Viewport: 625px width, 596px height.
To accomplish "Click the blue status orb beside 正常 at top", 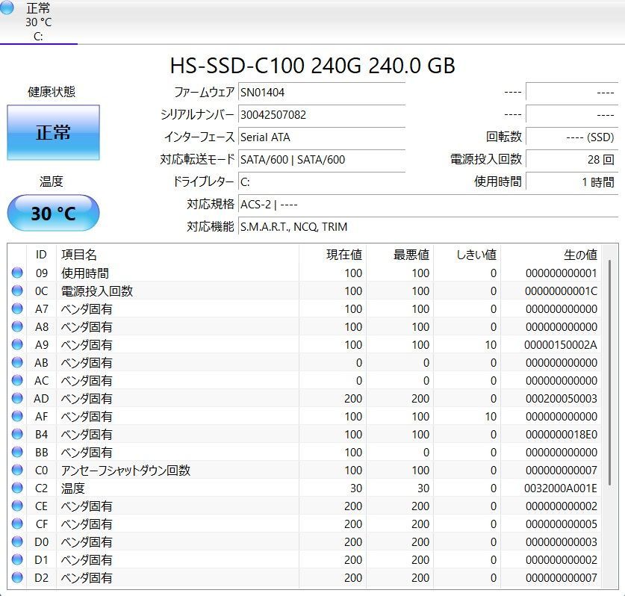I will [7, 7].
